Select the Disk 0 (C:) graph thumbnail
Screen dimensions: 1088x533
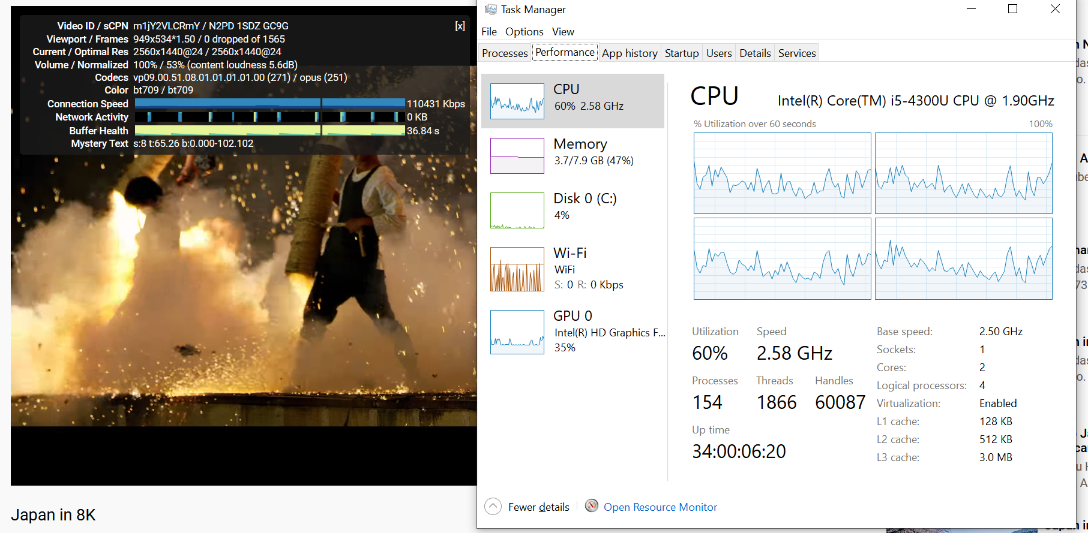(517, 210)
